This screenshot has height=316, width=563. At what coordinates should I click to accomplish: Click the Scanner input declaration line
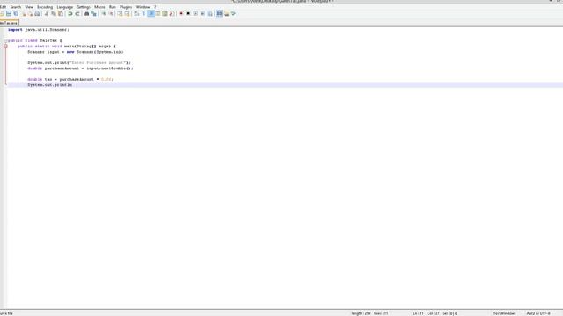click(76, 52)
